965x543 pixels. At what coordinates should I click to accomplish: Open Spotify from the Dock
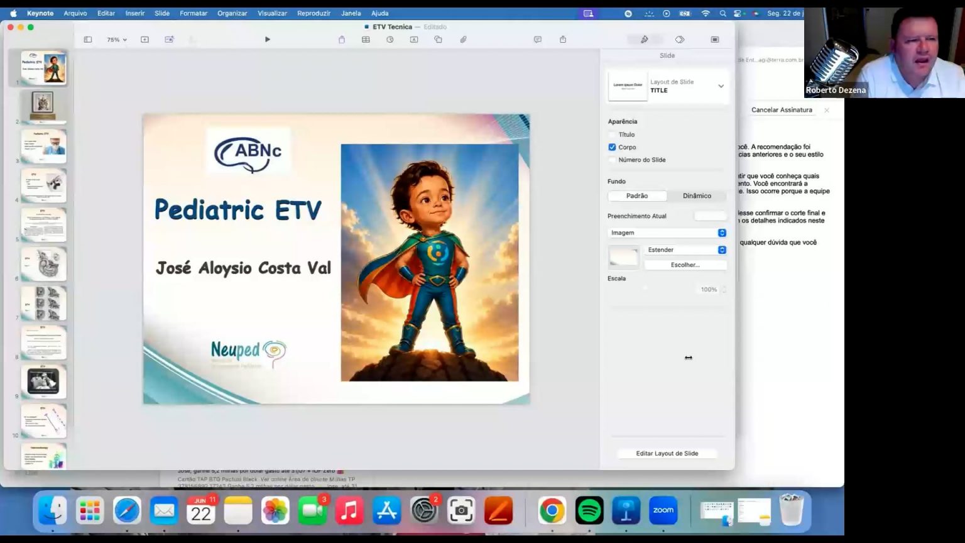coord(589,510)
